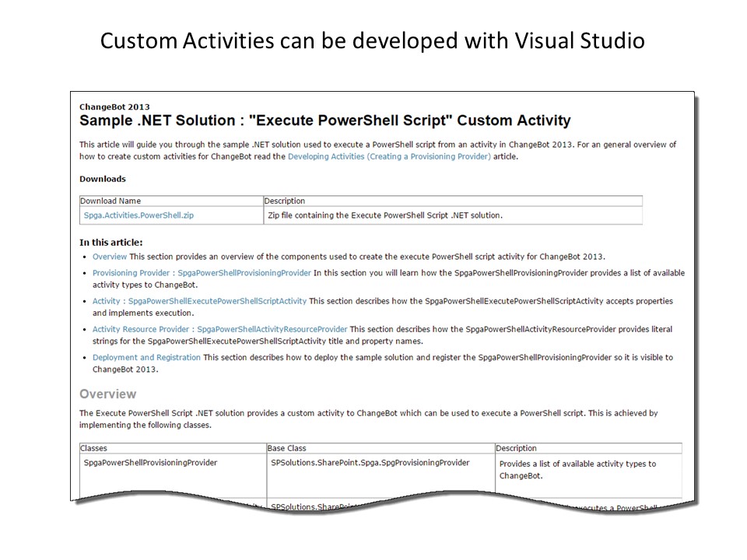This screenshot has width=747, height=560.
Task: Click the SpgaPowerShellProvisioningProvider table cell
Action: (173, 475)
